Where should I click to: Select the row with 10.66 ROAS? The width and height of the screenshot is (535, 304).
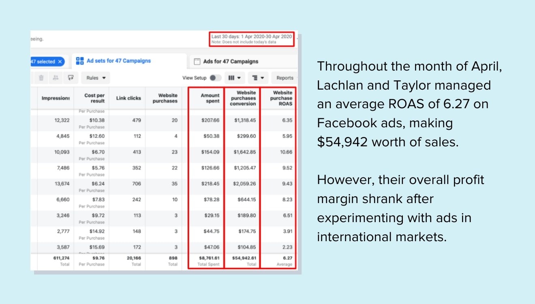[x=162, y=152]
